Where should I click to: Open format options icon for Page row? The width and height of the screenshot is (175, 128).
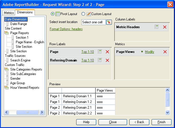(100, 52)
